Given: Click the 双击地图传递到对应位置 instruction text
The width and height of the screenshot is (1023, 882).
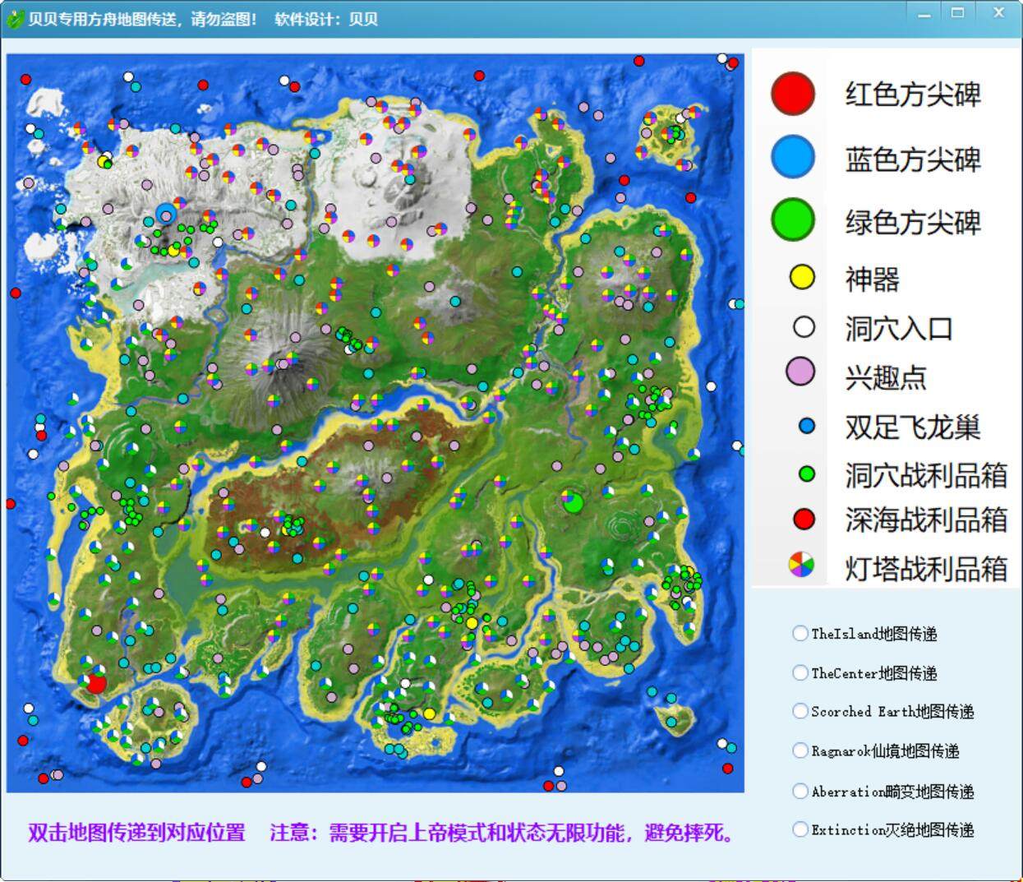Looking at the screenshot, I should [x=136, y=833].
